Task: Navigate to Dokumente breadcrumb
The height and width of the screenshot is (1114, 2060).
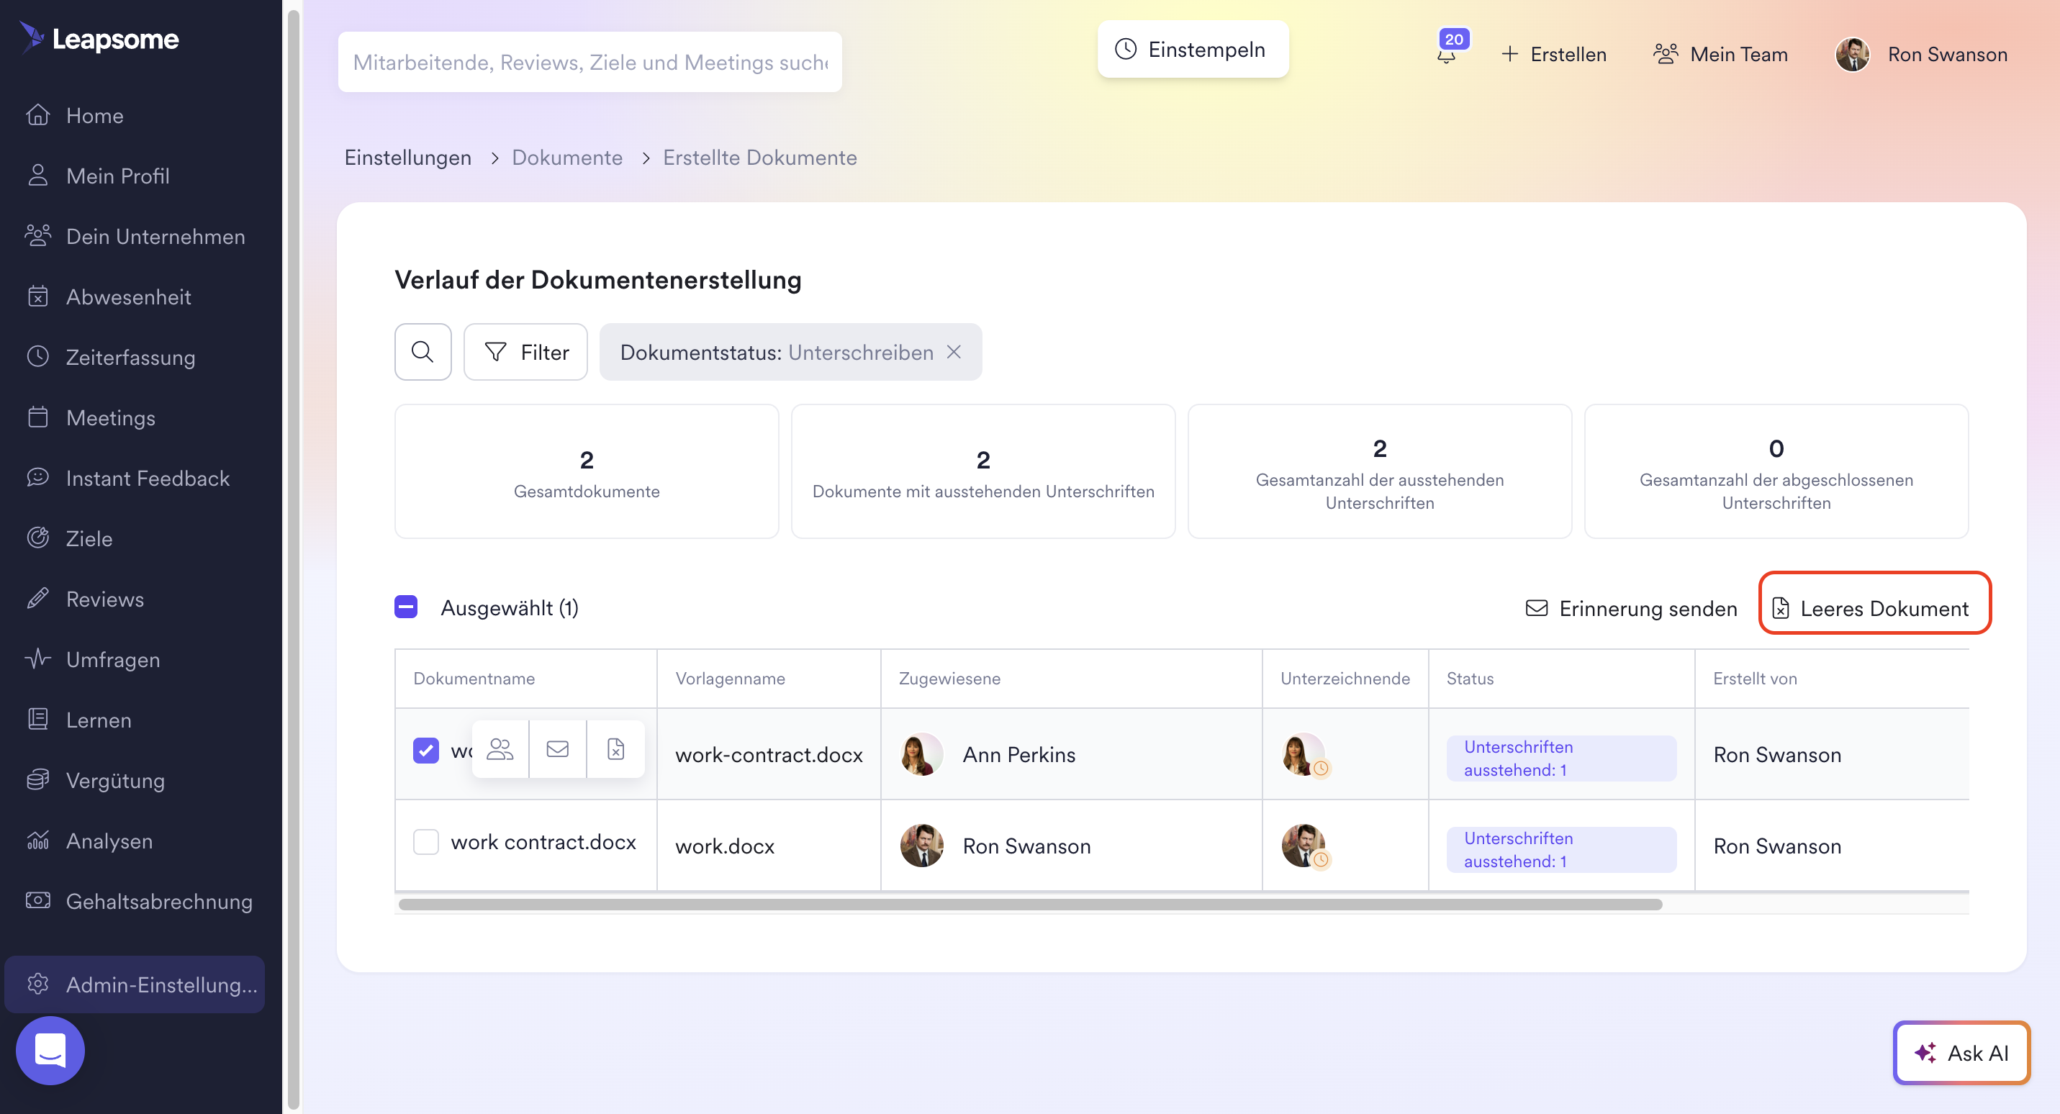Action: click(567, 158)
